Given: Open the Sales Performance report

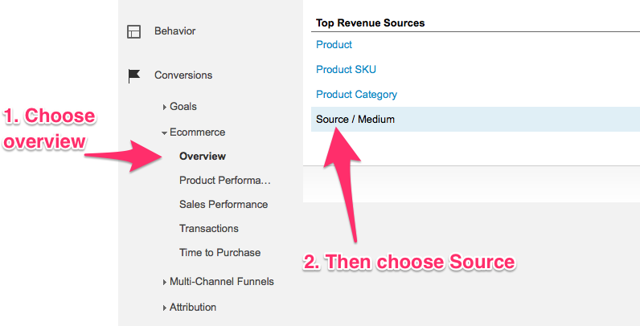Looking at the screenshot, I should point(224,204).
